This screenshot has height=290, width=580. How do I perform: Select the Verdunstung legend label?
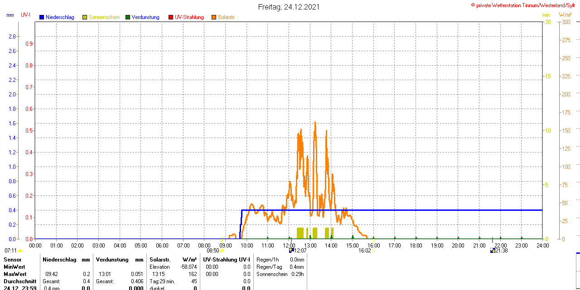pyautogui.click(x=145, y=17)
